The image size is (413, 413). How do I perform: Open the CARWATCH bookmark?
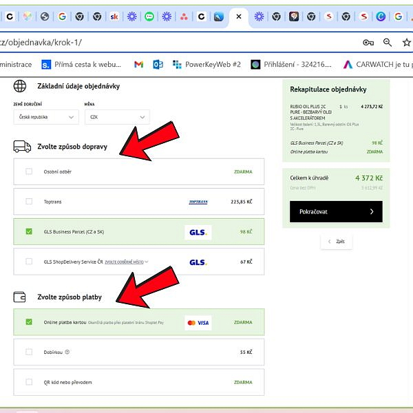tap(378, 64)
